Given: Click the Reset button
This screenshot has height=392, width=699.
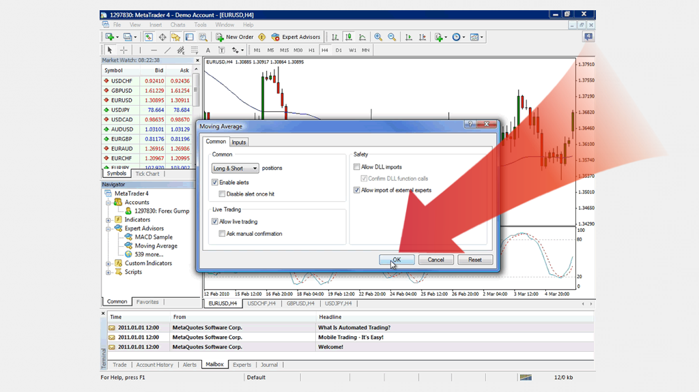Looking at the screenshot, I should [474, 260].
